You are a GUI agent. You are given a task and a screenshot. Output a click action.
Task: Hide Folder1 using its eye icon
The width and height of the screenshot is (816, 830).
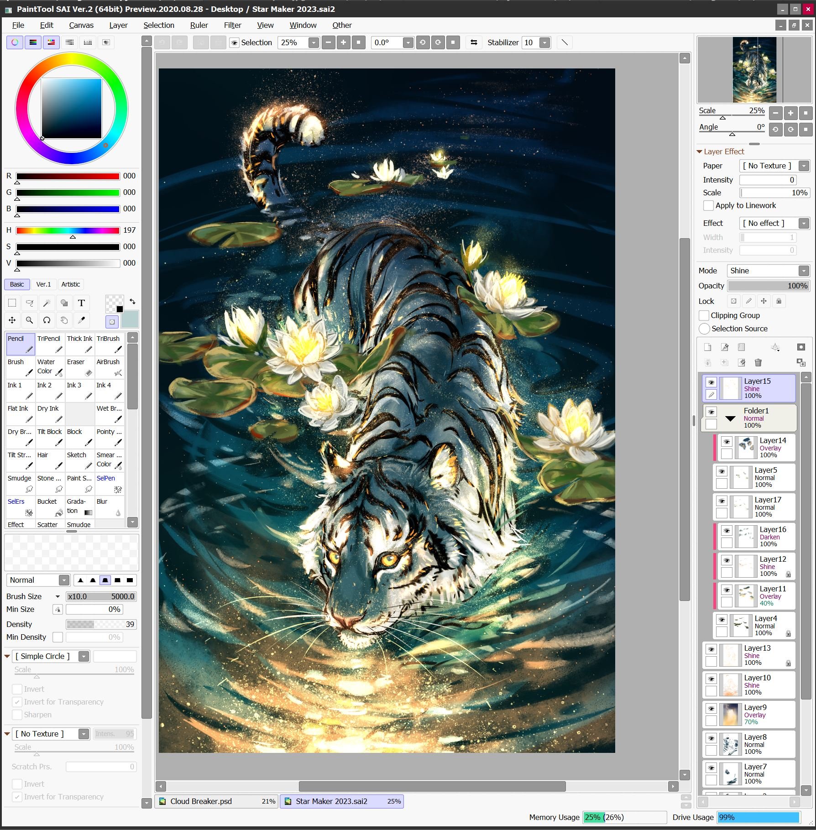coord(711,412)
